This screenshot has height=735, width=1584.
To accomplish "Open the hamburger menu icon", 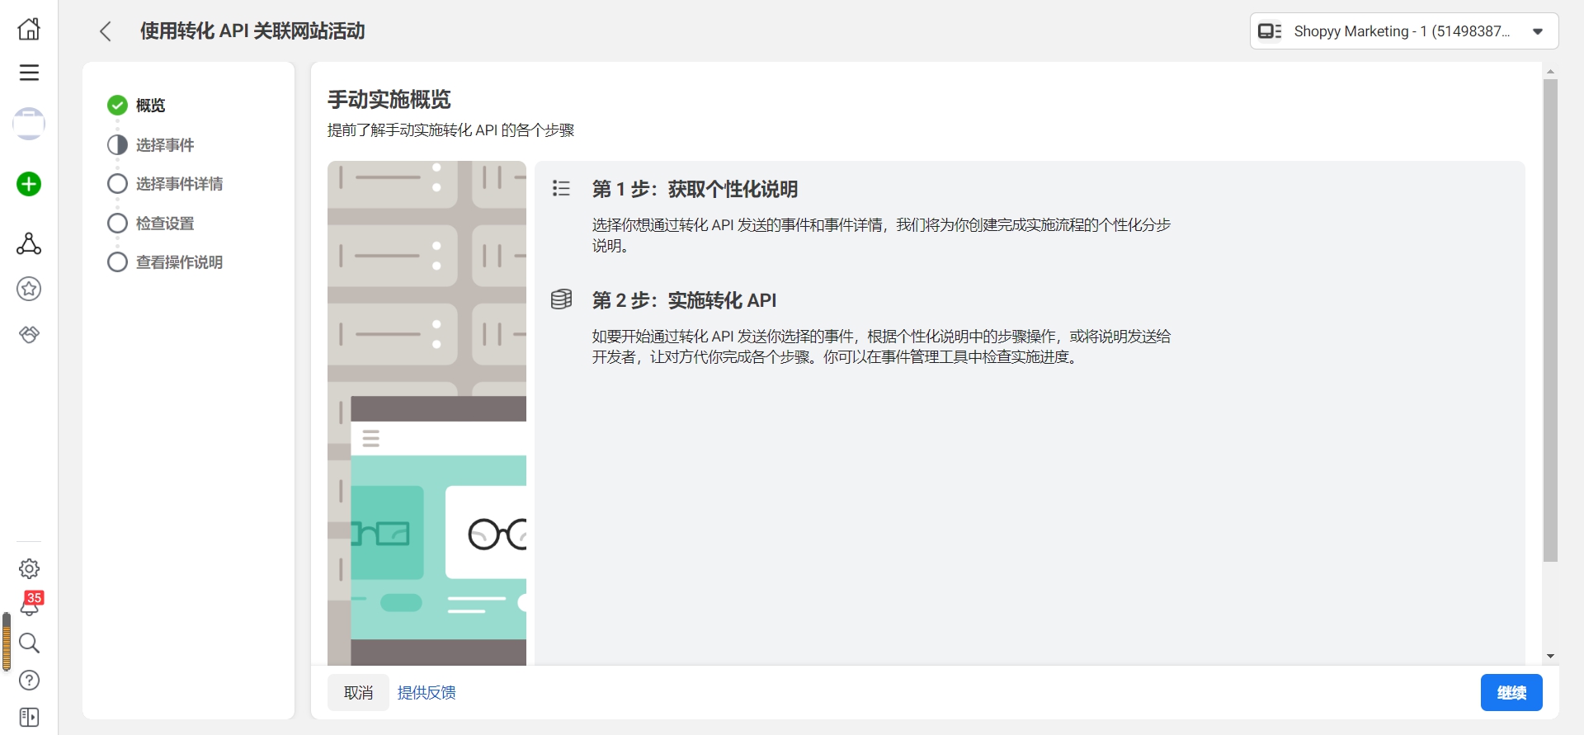I will 29,73.
